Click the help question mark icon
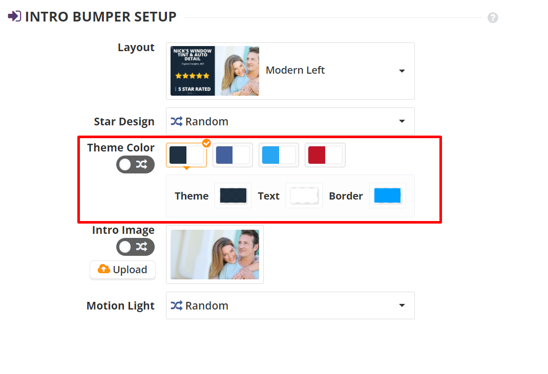 [x=493, y=18]
